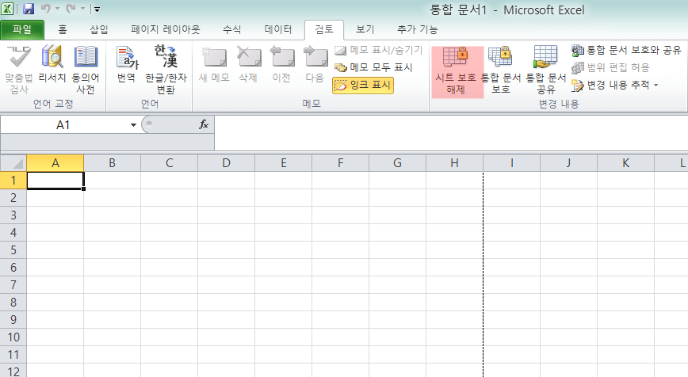Open the 추가 기능 (Add-ins) tab
Image resolution: width=688 pixels, height=377 pixels.
(x=417, y=30)
